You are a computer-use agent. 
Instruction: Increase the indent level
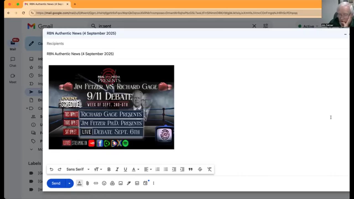pyautogui.click(x=182, y=169)
